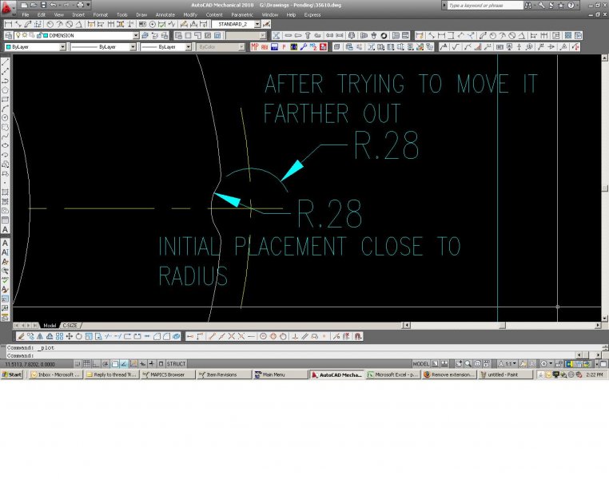The image size is (609, 479).
Task: Toggle Object Snap in status bar
Action: click(114, 364)
